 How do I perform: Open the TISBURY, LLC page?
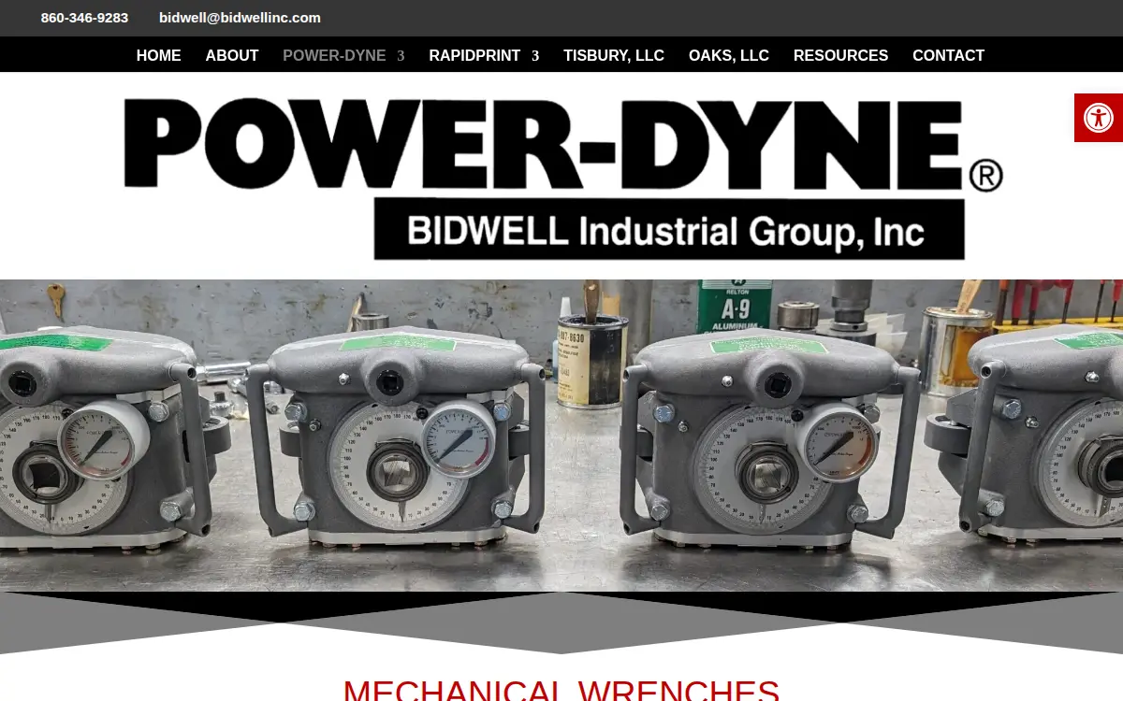click(614, 55)
